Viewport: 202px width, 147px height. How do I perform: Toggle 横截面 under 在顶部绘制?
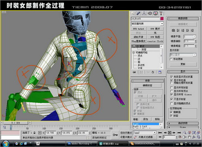pos(171,112)
